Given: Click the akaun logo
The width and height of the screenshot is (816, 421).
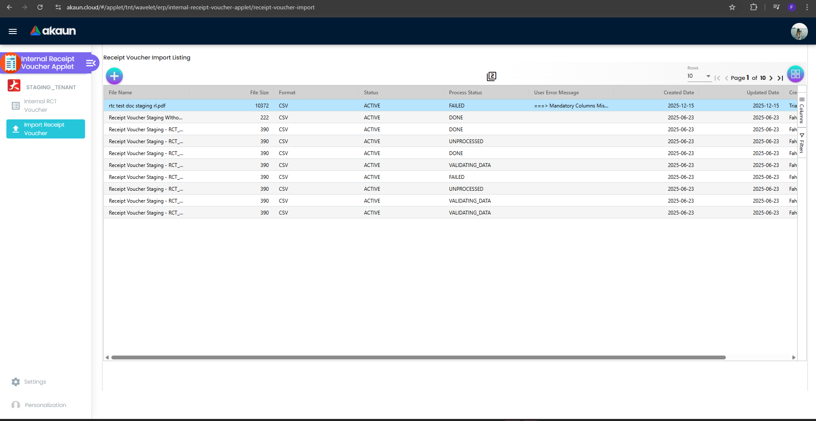Looking at the screenshot, I should coord(52,31).
